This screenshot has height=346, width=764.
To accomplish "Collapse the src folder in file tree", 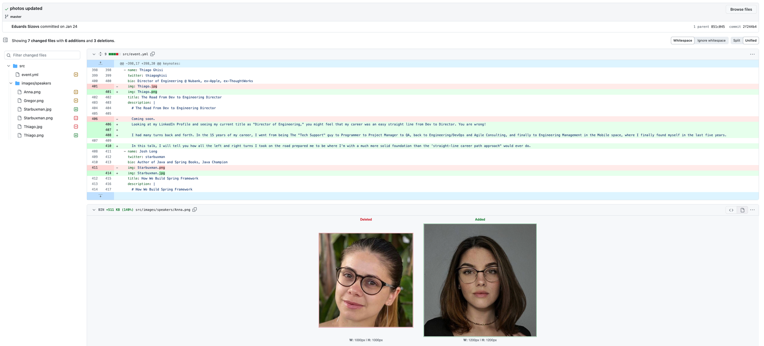I will pos(9,66).
